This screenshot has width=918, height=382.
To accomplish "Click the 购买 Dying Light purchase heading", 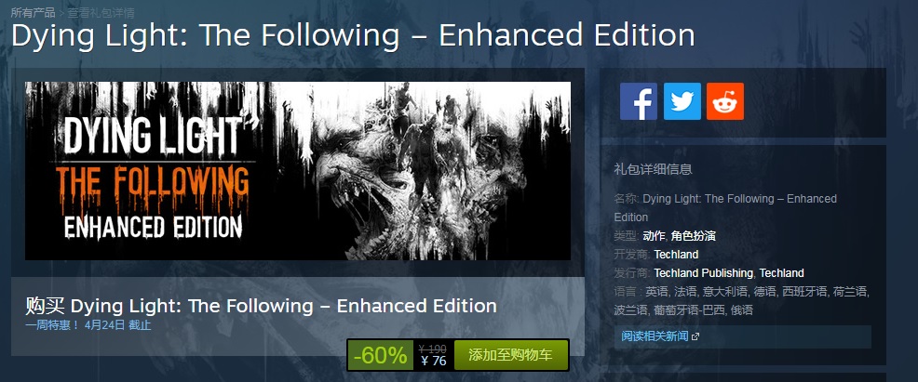I will [261, 306].
